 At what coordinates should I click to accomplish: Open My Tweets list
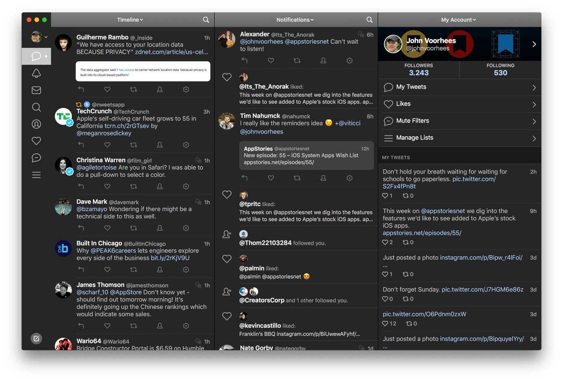(460, 87)
